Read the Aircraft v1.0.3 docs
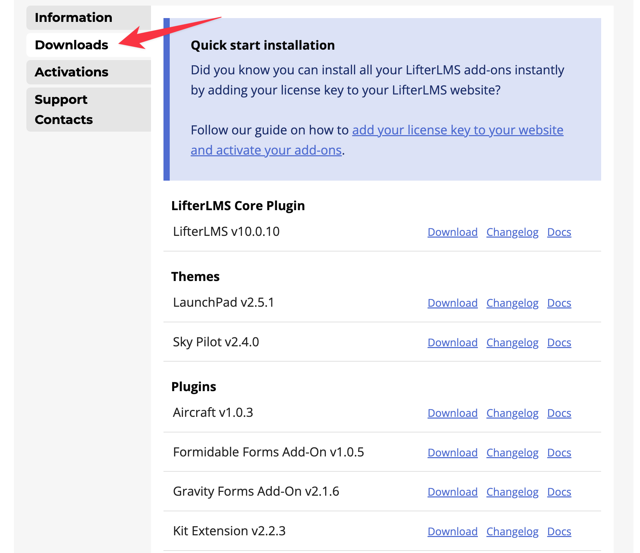Image resolution: width=640 pixels, height=553 pixels. pos(559,413)
